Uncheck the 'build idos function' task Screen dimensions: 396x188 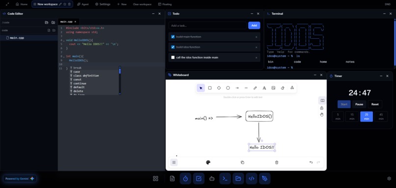[x=173, y=47]
